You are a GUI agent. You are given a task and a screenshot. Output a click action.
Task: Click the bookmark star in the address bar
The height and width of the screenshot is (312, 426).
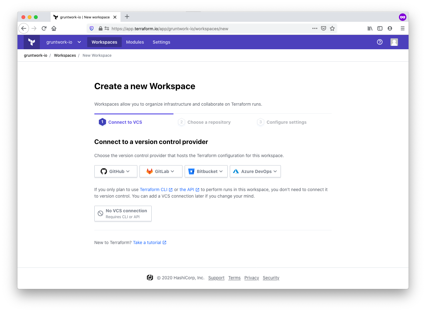[332, 28]
